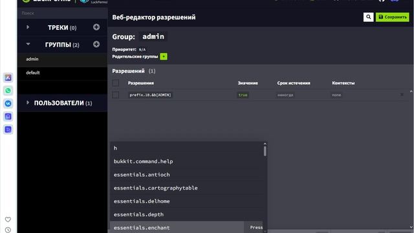Add a new track with the plus icon next to ТРЕКИ
This screenshot has height=233, width=414.
(x=96, y=27)
